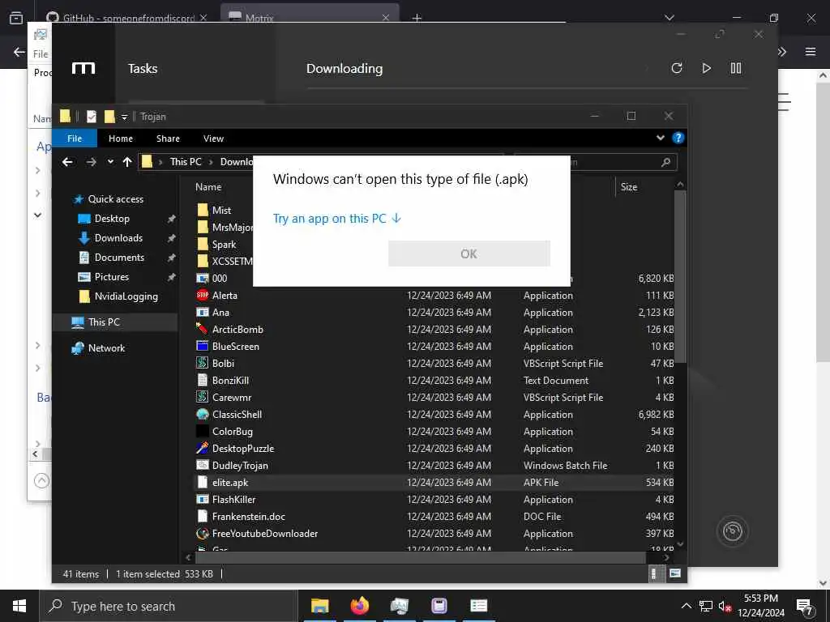Go back in Explorer navigation

67,162
